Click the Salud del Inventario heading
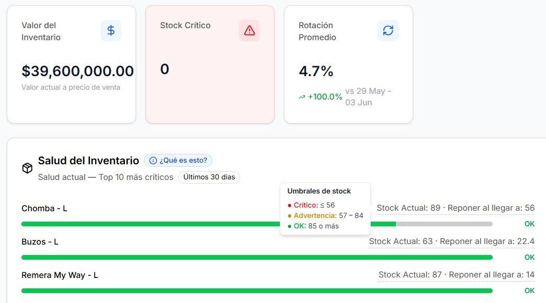Viewport: 546px width, 303px height. (x=88, y=160)
